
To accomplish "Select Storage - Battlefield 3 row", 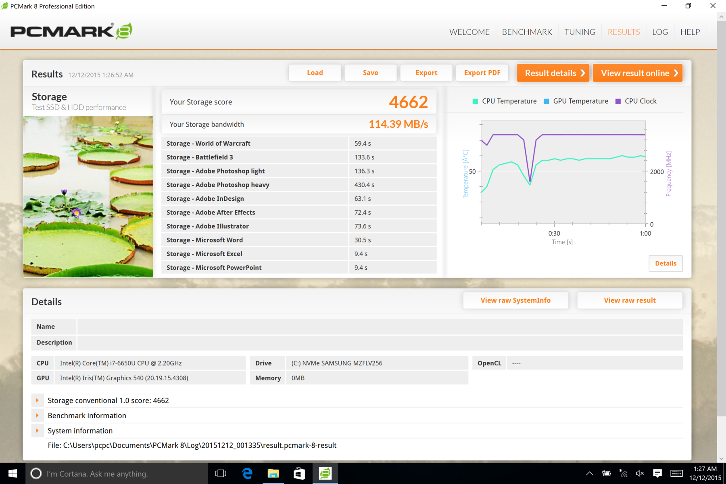I will 299,157.
